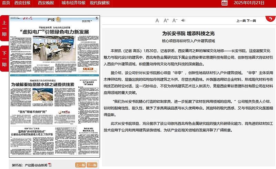276x169 pixels.
Task: Decrease article font size with A-
Action: click(175, 20)
